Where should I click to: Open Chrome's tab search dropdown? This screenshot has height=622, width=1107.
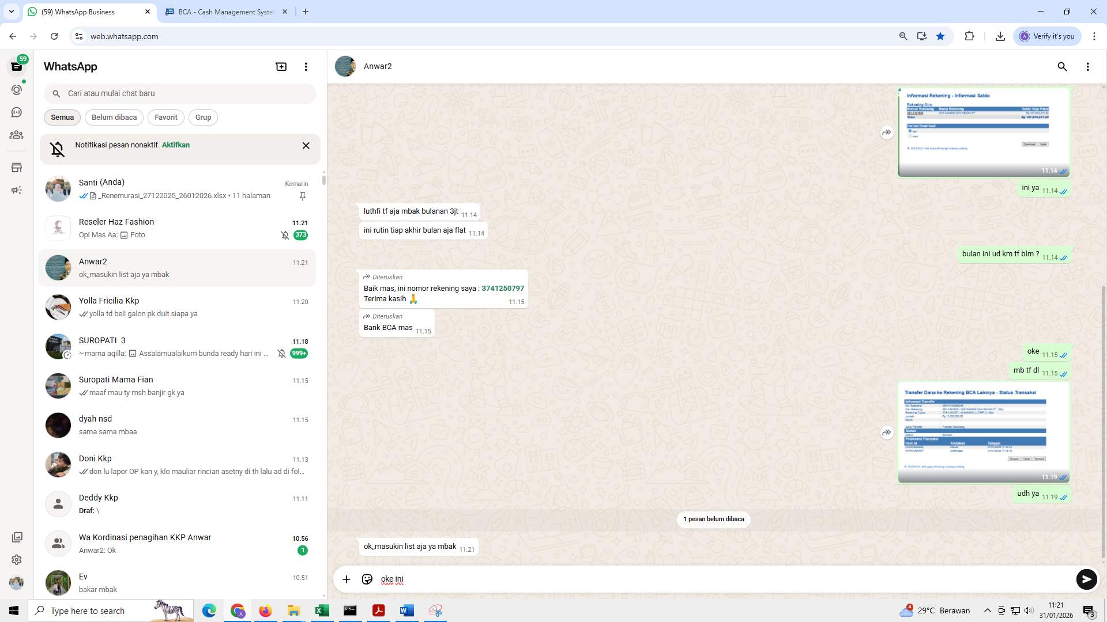[x=10, y=12]
